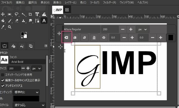Swap foreground and background colors
Screen dimensions: 179x108
point(26,33)
